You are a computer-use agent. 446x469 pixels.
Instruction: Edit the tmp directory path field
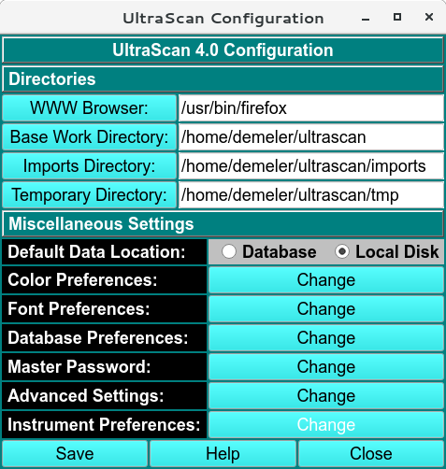click(x=311, y=195)
